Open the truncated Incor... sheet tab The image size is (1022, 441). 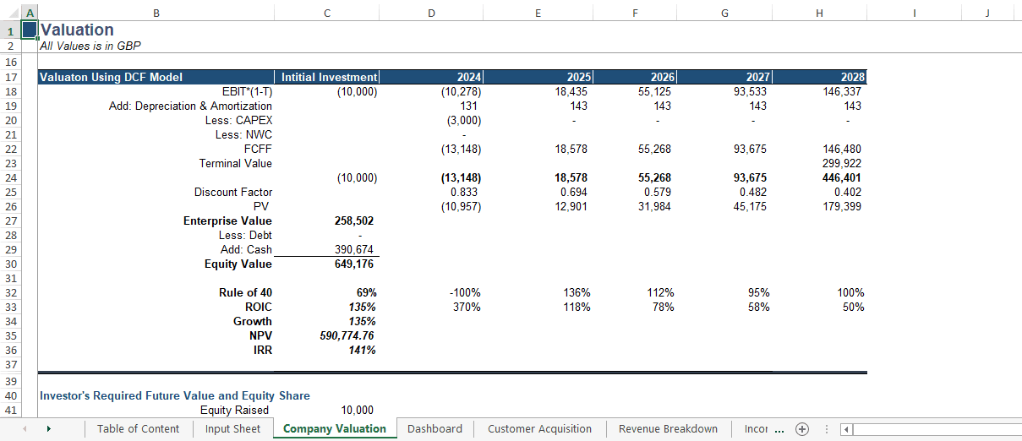point(757,428)
